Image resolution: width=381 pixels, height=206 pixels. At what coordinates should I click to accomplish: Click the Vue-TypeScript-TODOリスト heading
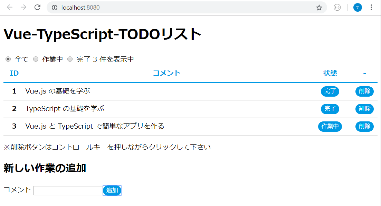[x=102, y=34]
